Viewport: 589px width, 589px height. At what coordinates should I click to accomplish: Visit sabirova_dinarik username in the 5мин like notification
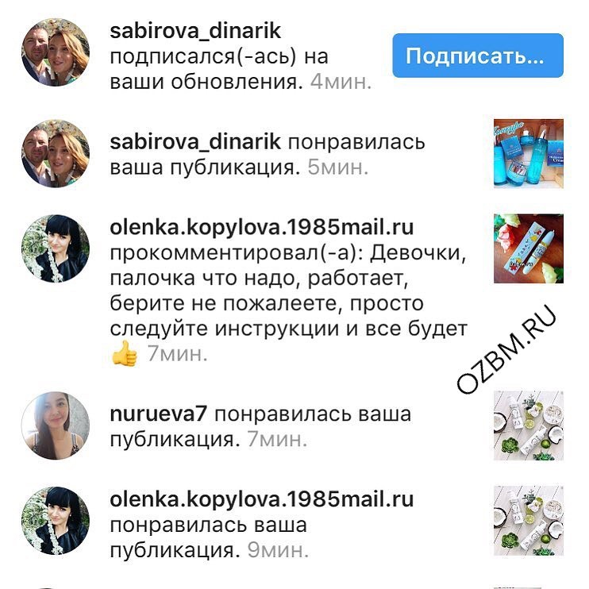[x=195, y=142]
